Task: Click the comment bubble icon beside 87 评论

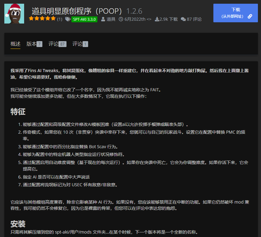Action: click(183, 19)
